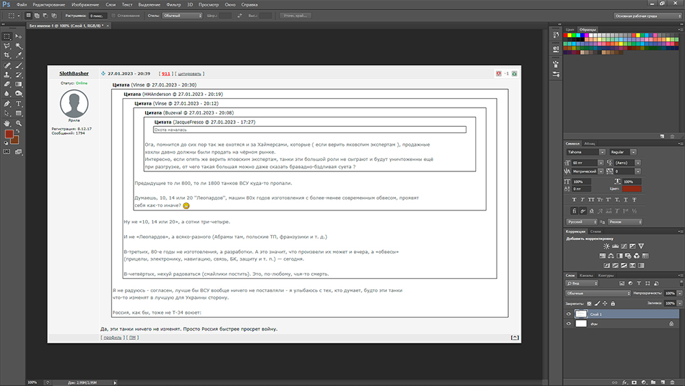Open the Файл menu
This screenshot has width=685, height=386.
pos(21,5)
